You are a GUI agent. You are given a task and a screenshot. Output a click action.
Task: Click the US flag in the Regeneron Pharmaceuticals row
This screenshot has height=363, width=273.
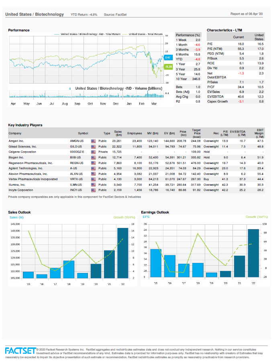click(x=93, y=163)
